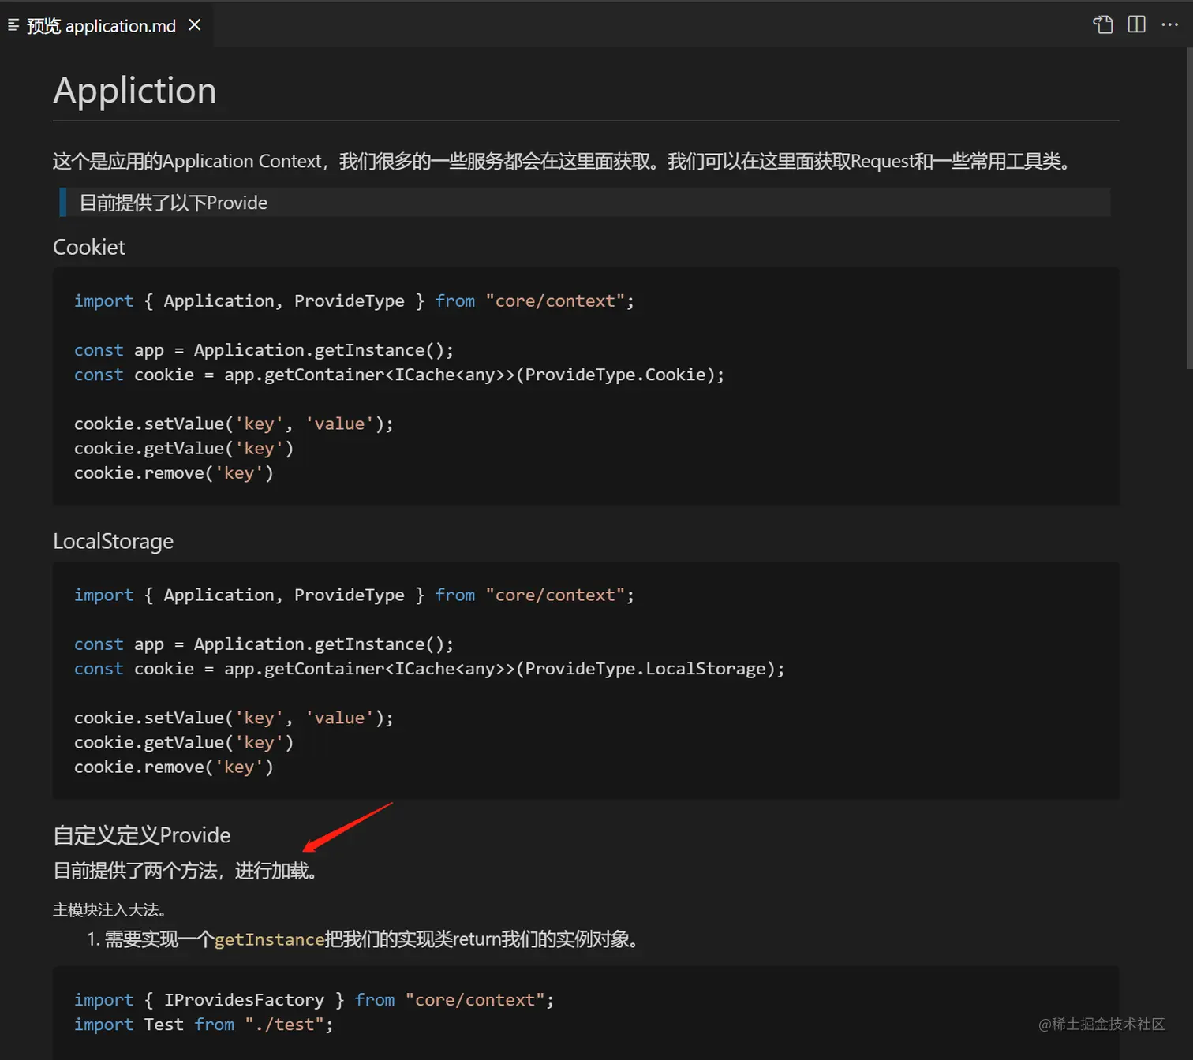The width and height of the screenshot is (1193, 1060).
Task: Click the ProvideType.LocalStorage code line
Action: (x=428, y=669)
